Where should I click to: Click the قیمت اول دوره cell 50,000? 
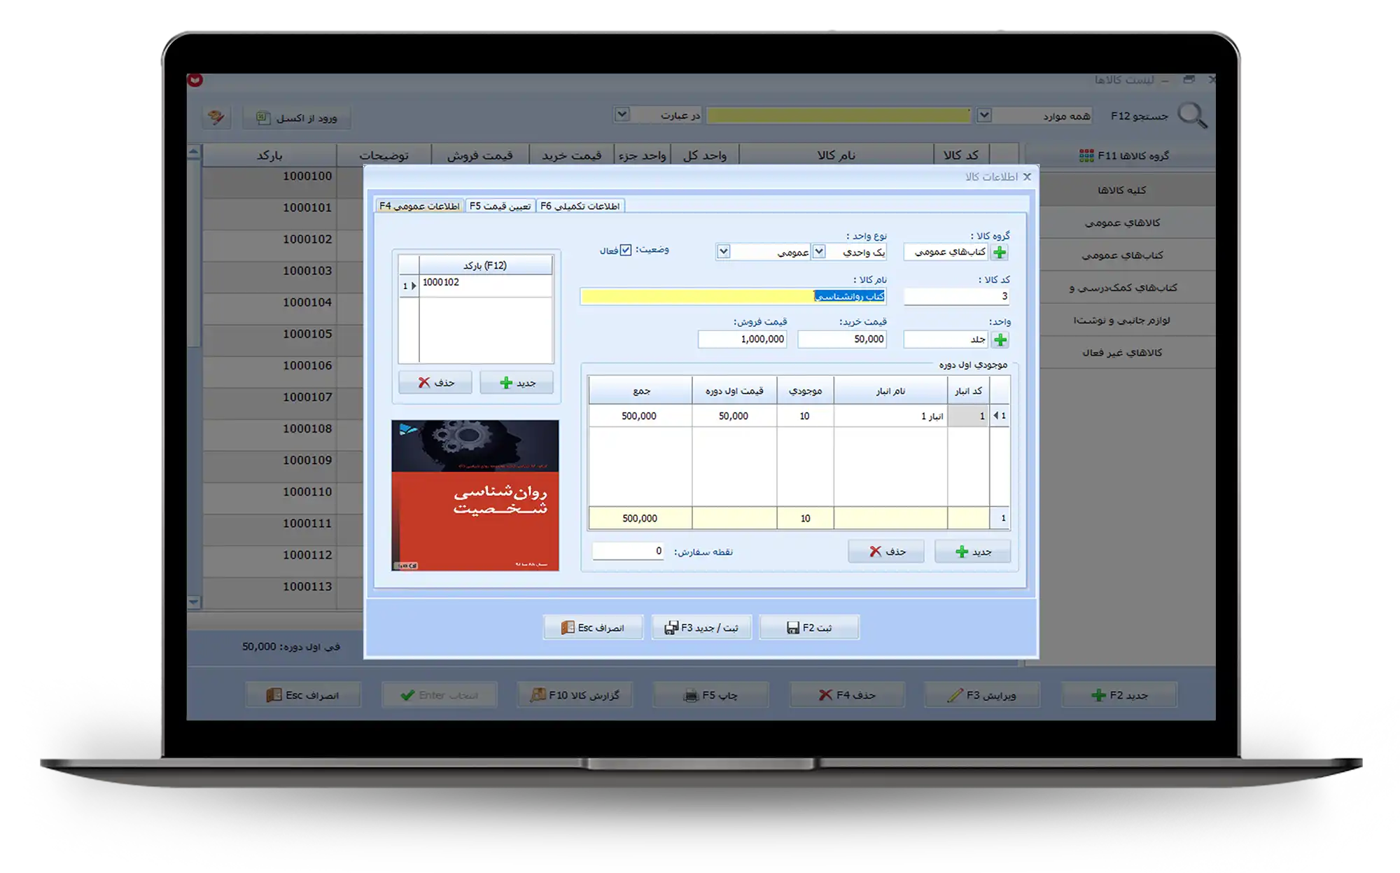click(734, 416)
